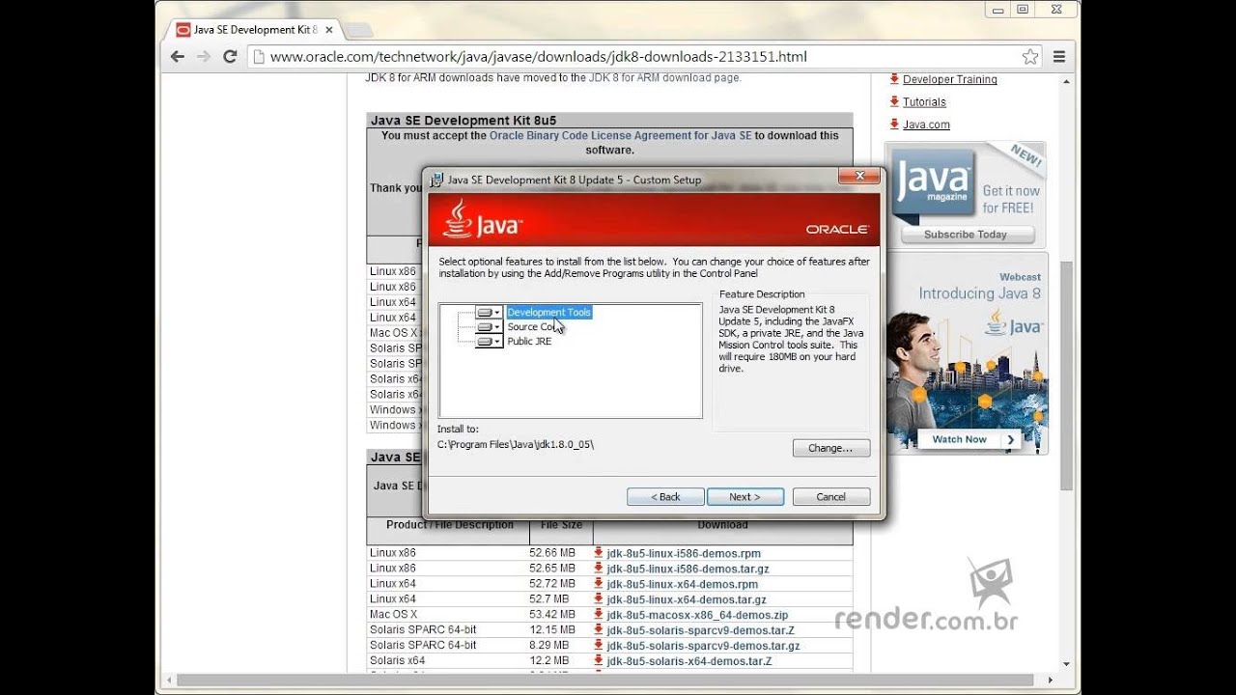Click the Change... install folder button
This screenshot has height=695, width=1236.
click(831, 448)
